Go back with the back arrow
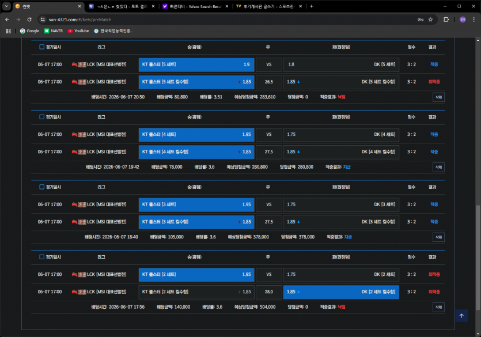The image size is (481, 337). point(7,20)
